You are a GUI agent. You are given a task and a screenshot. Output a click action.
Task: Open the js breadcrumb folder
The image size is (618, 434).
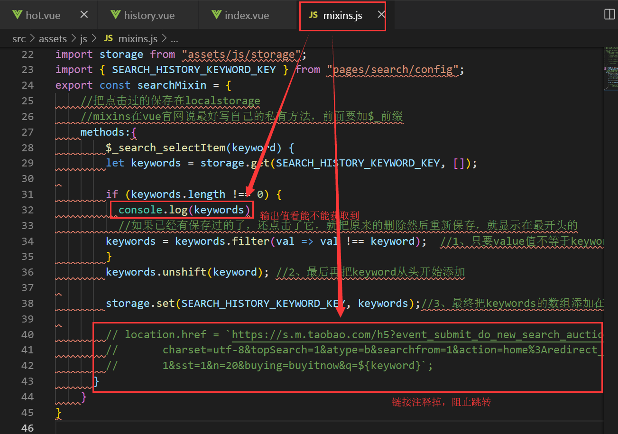83,39
